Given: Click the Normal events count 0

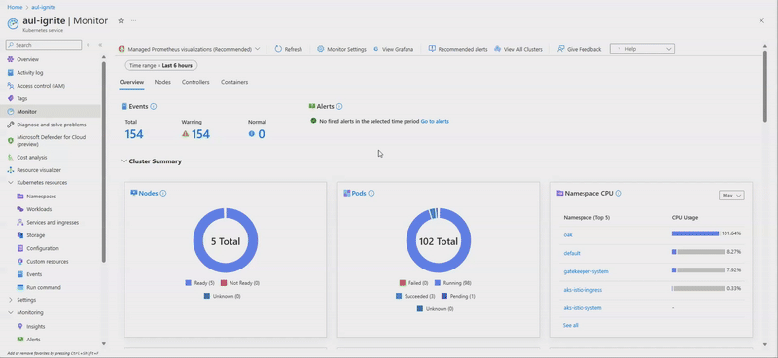Looking at the screenshot, I should tap(261, 134).
